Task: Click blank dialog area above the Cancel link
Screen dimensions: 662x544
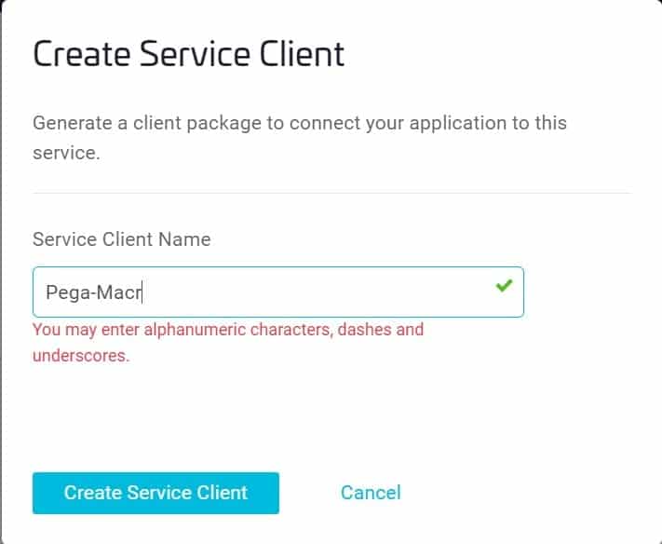Action: point(371,419)
